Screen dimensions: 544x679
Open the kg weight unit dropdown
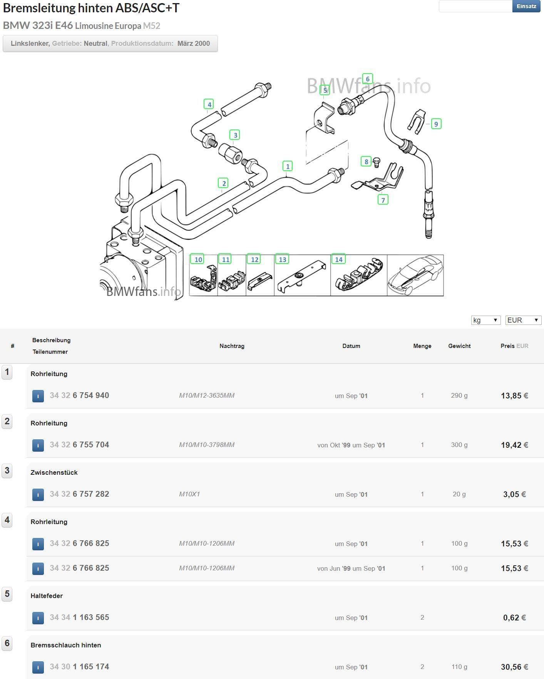tap(485, 320)
